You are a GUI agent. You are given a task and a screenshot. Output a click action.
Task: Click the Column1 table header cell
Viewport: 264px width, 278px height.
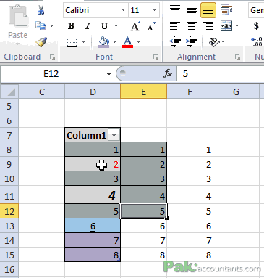(x=93, y=135)
